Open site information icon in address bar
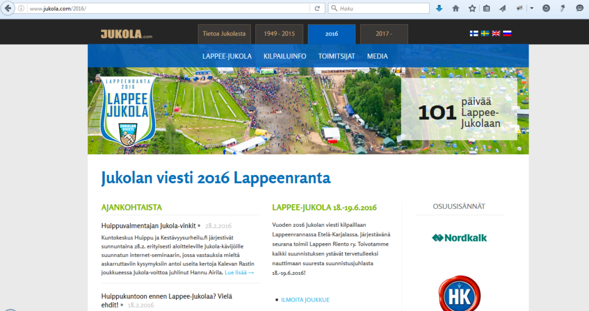Image resolution: width=589 pixels, height=311 pixels. click(21, 8)
